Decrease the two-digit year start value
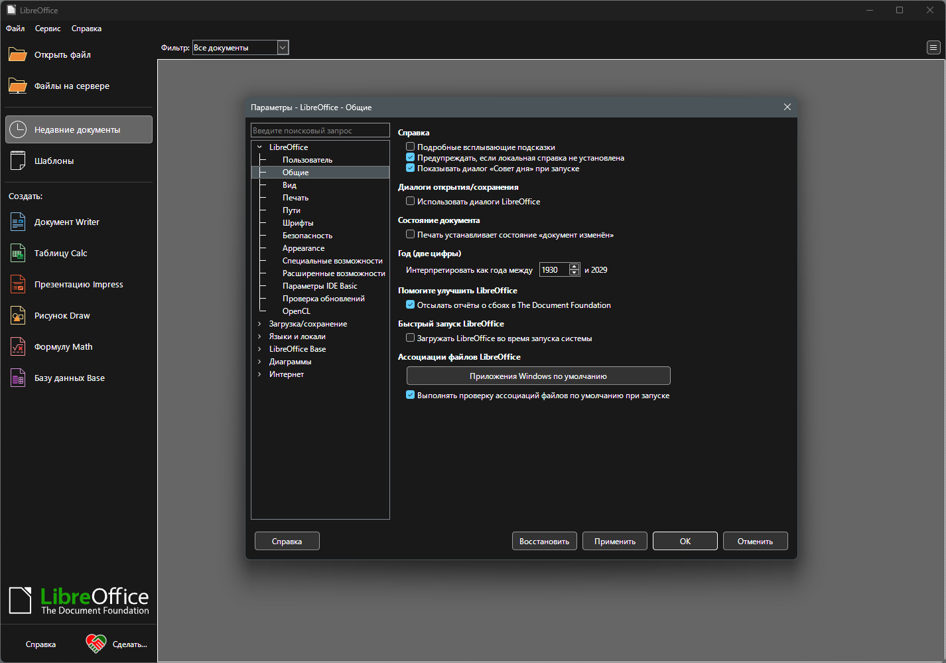The height and width of the screenshot is (663, 946). tap(574, 273)
